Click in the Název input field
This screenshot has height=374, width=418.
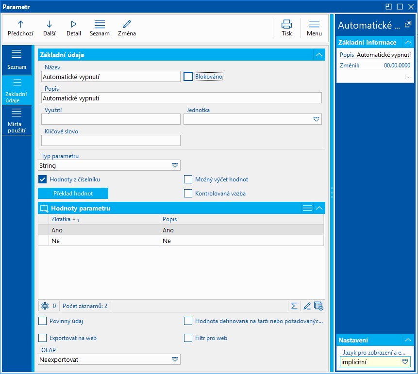111,77
